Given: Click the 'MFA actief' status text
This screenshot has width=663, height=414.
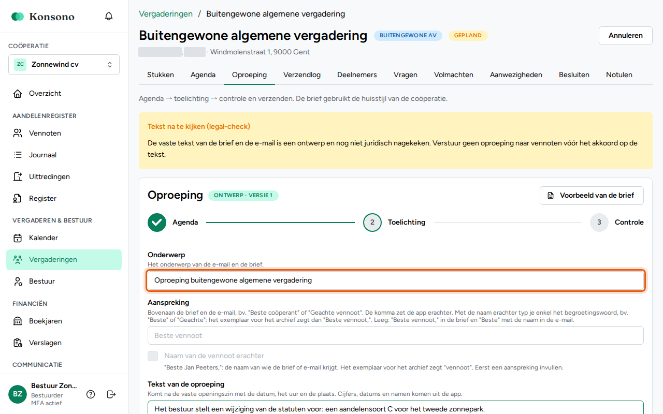Looking at the screenshot, I should click(x=46, y=404).
